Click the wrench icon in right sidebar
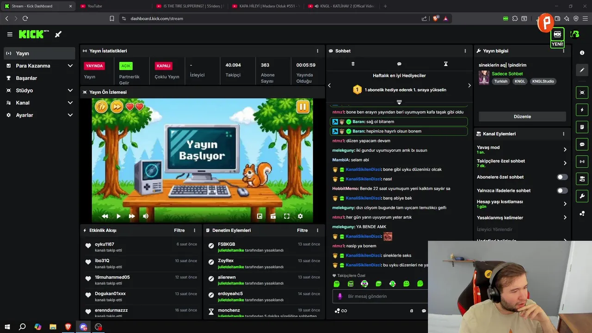The height and width of the screenshot is (333, 592). (582, 196)
